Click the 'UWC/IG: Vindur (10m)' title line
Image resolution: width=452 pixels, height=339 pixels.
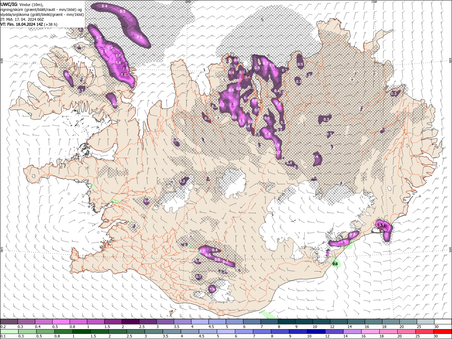click(x=21, y=4)
